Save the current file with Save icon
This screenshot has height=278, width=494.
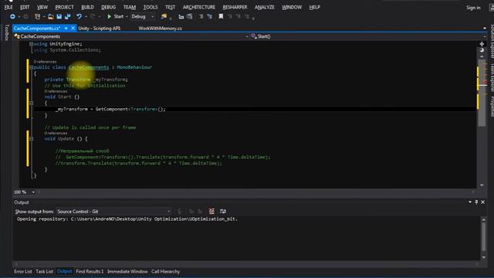click(59, 16)
